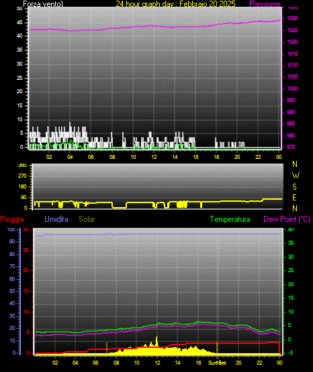Click the 45 wind speed axis value
This screenshot has height=372, width=313.
click(19, 23)
